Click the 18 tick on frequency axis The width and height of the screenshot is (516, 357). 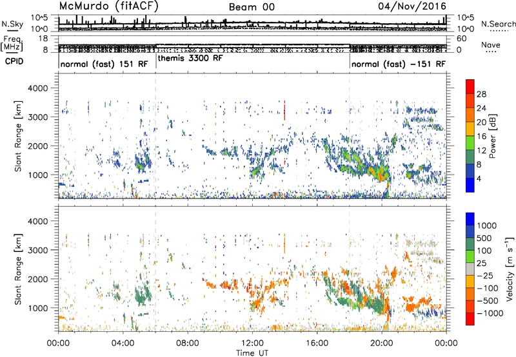click(x=43, y=39)
